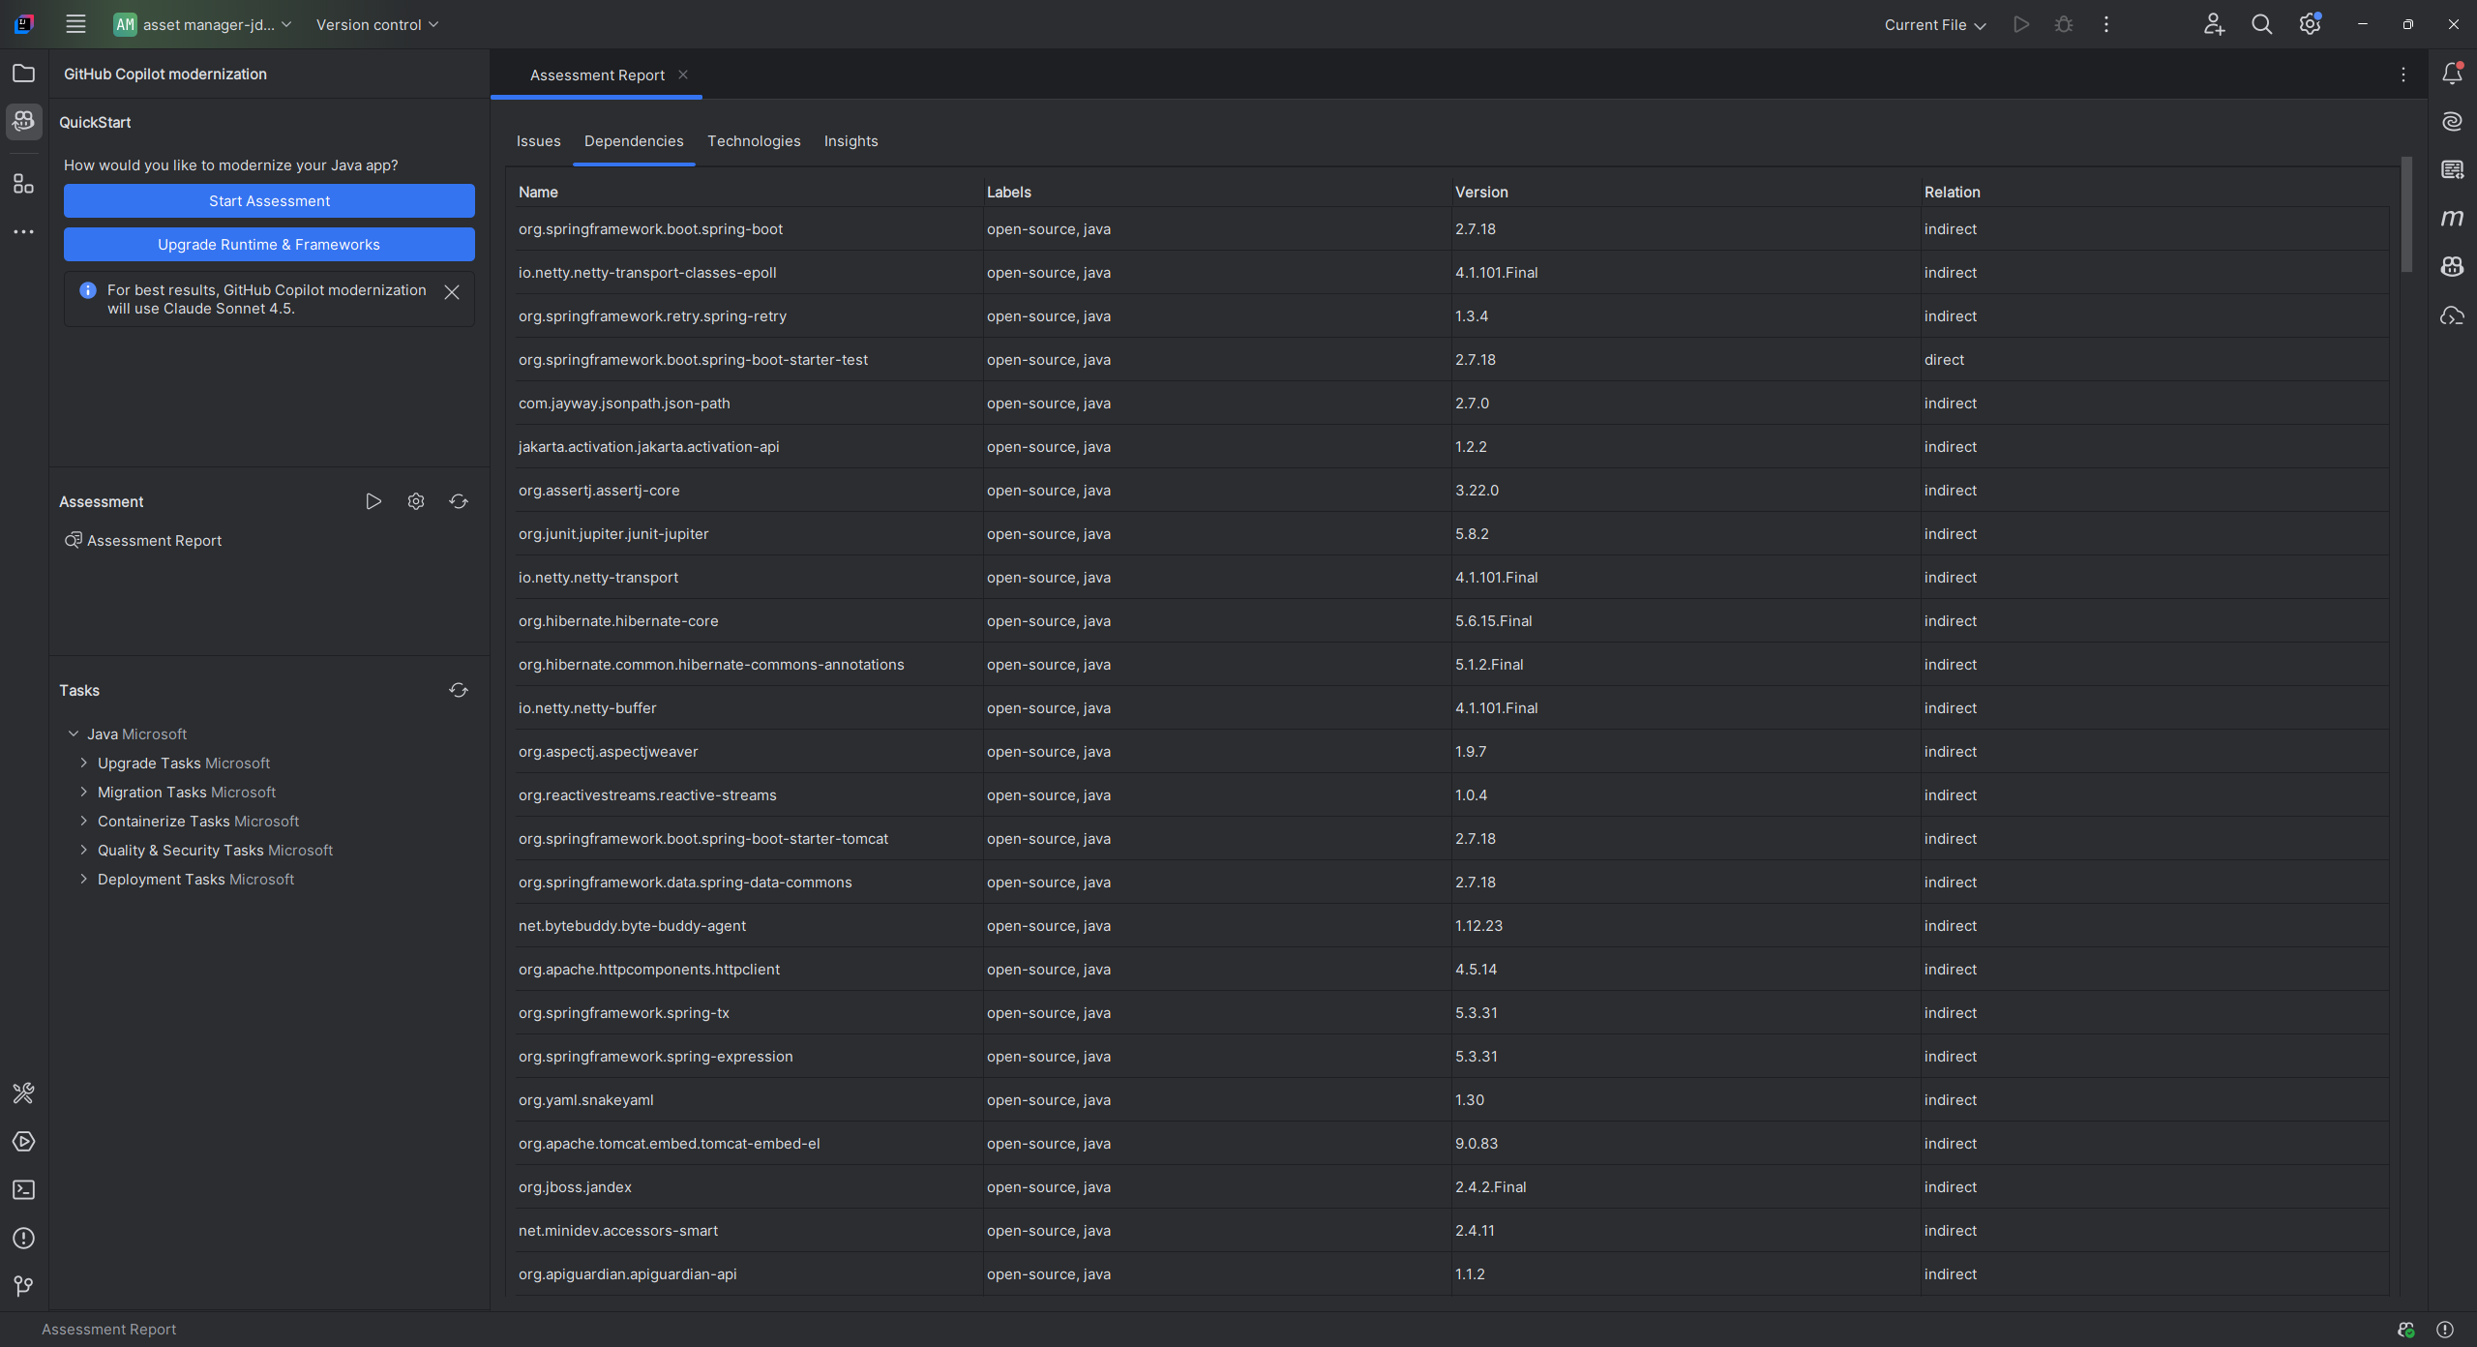Open Search Everywhere magnifier
Image resolution: width=2477 pixels, height=1347 pixels.
click(2261, 25)
